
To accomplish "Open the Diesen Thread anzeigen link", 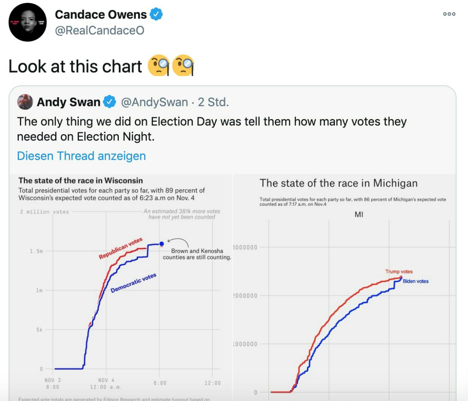I will pos(82,156).
